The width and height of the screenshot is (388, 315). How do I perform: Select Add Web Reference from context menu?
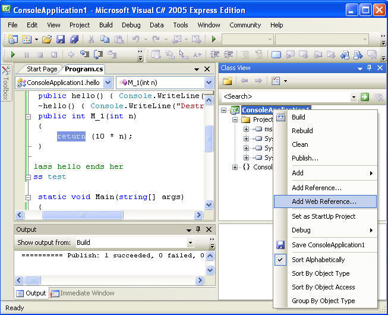(324, 201)
